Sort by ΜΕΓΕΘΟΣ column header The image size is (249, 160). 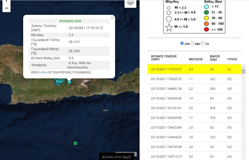pos(196,59)
